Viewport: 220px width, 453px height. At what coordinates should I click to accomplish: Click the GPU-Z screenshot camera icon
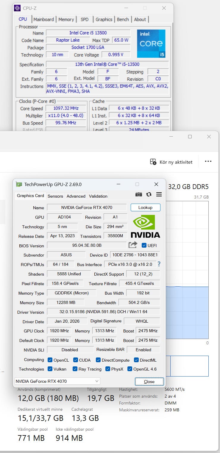coord(139,194)
